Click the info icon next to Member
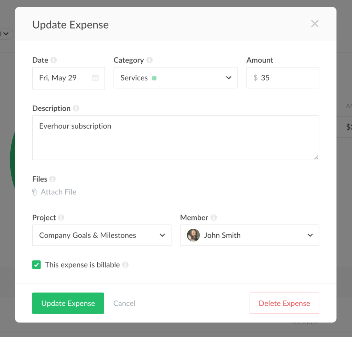The height and width of the screenshot is (337, 352). (214, 217)
